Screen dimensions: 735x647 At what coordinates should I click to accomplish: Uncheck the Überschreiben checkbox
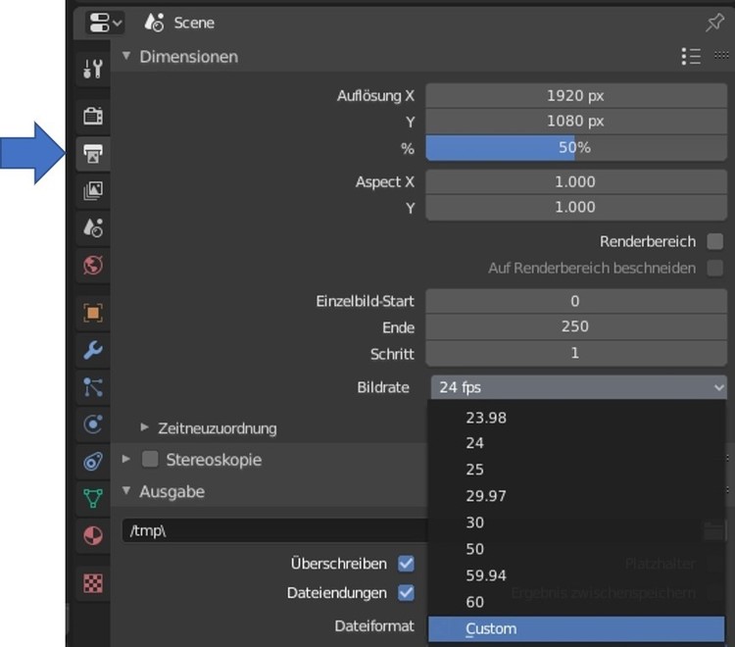coord(406,564)
